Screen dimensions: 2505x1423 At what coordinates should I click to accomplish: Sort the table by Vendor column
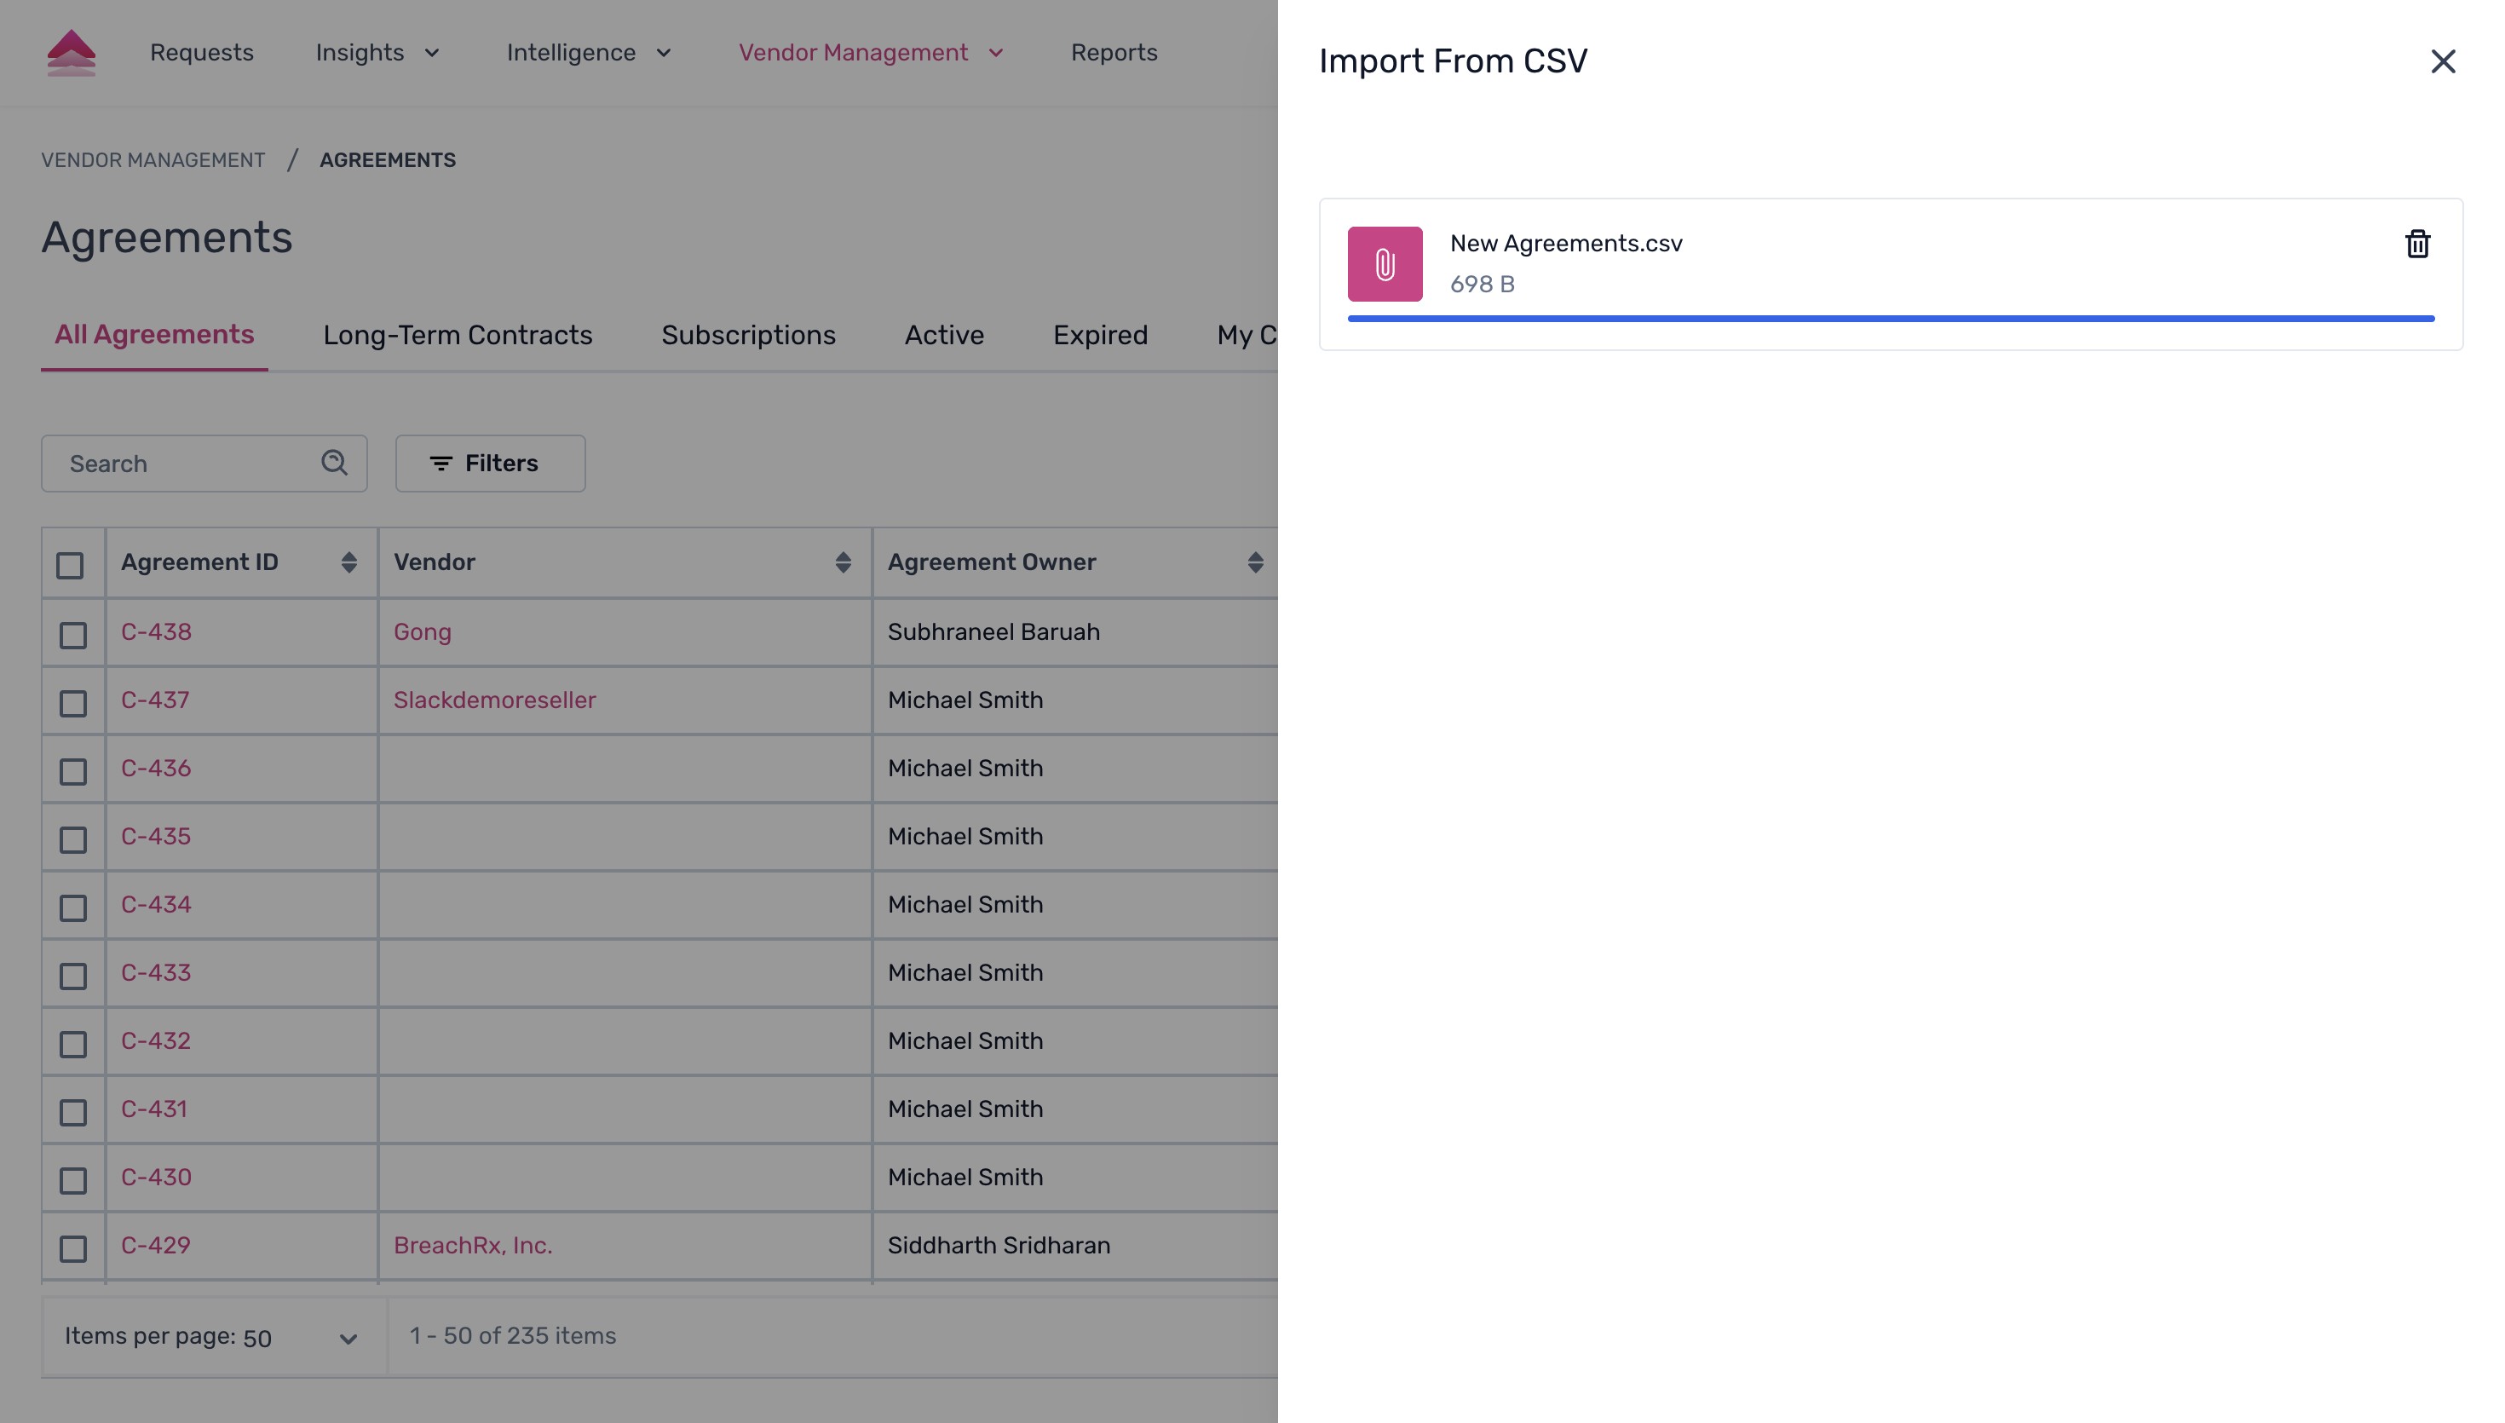pyautogui.click(x=844, y=561)
